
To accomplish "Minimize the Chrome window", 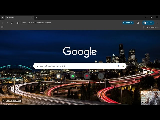I will [x=145, y=17].
